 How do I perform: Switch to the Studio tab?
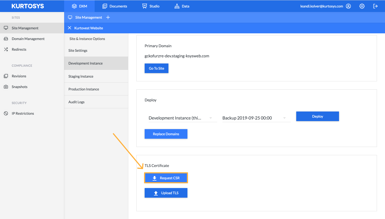(151, 6)
